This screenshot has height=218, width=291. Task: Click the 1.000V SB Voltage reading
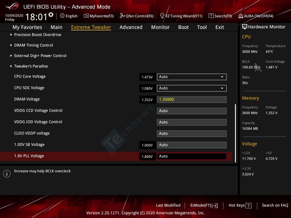pos(147,145)
